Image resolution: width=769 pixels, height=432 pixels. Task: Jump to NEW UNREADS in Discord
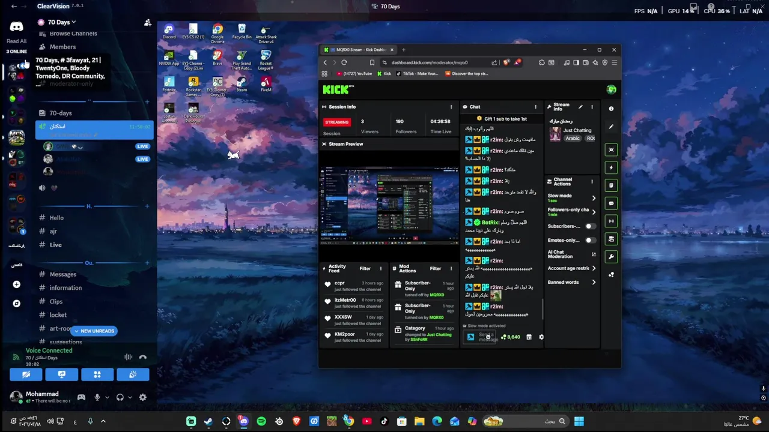click(x=94, y=331)
